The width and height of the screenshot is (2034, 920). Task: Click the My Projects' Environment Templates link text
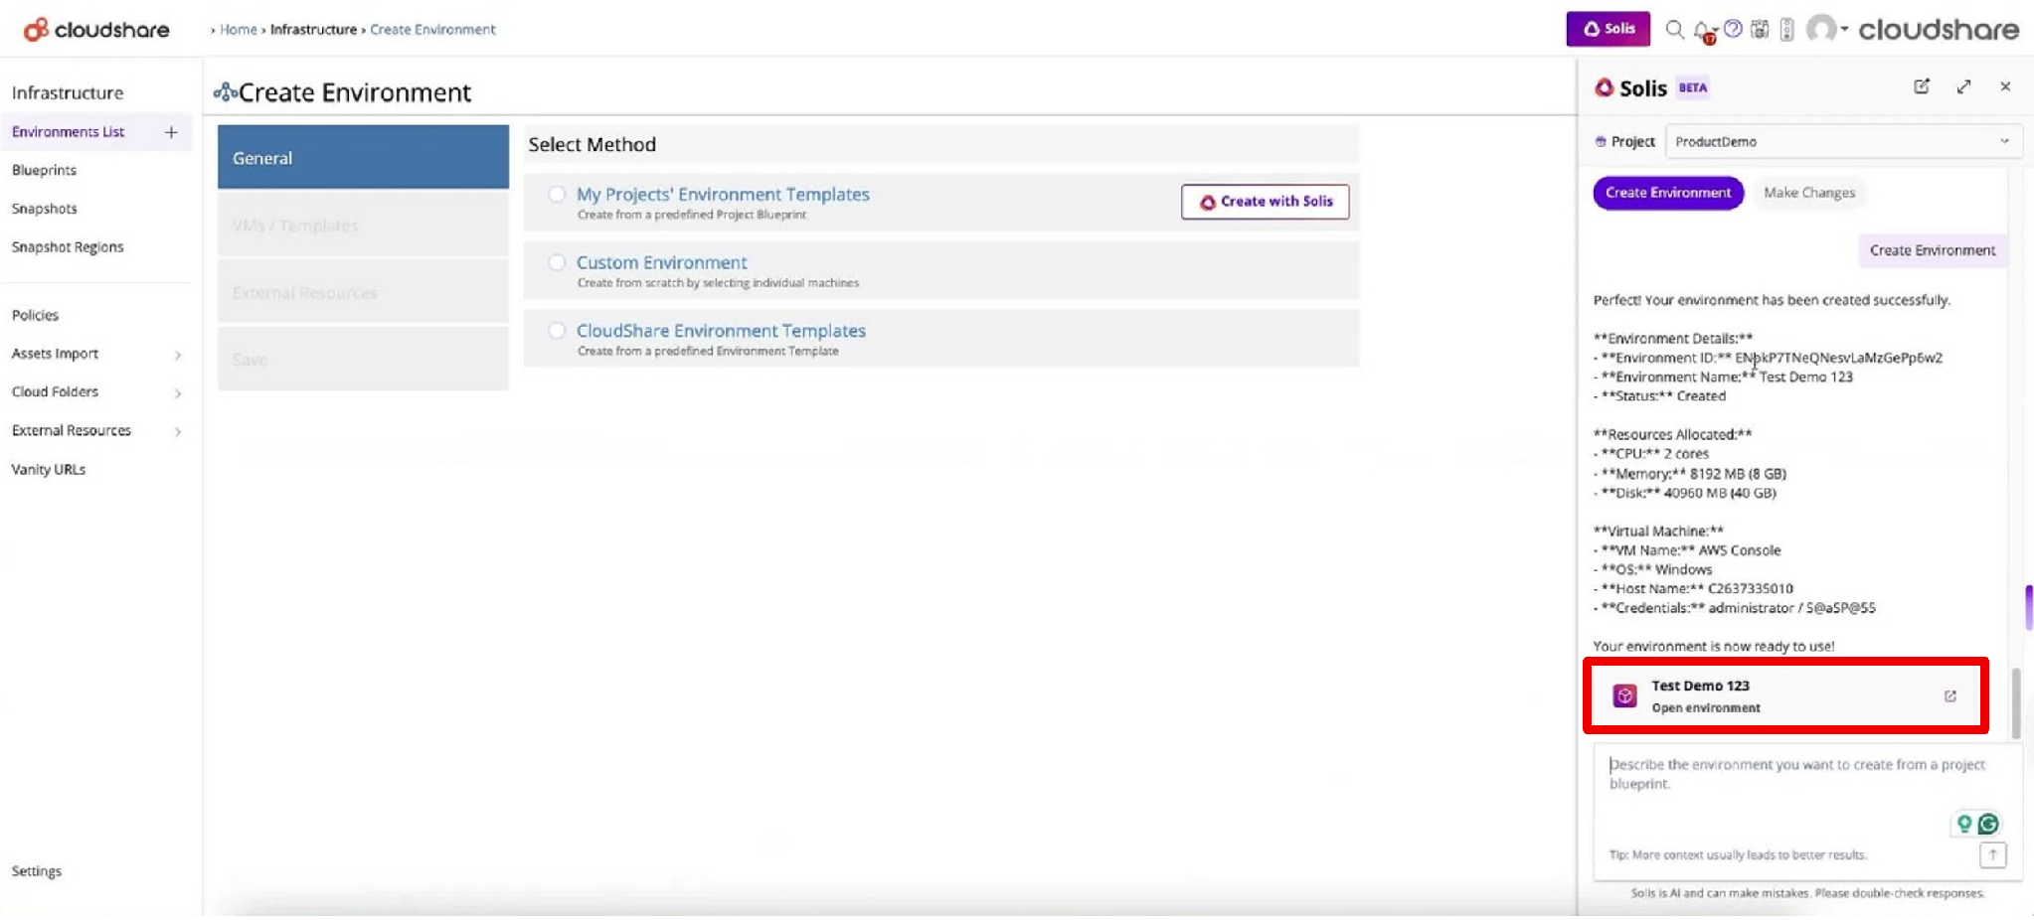(x=723, y=195)
